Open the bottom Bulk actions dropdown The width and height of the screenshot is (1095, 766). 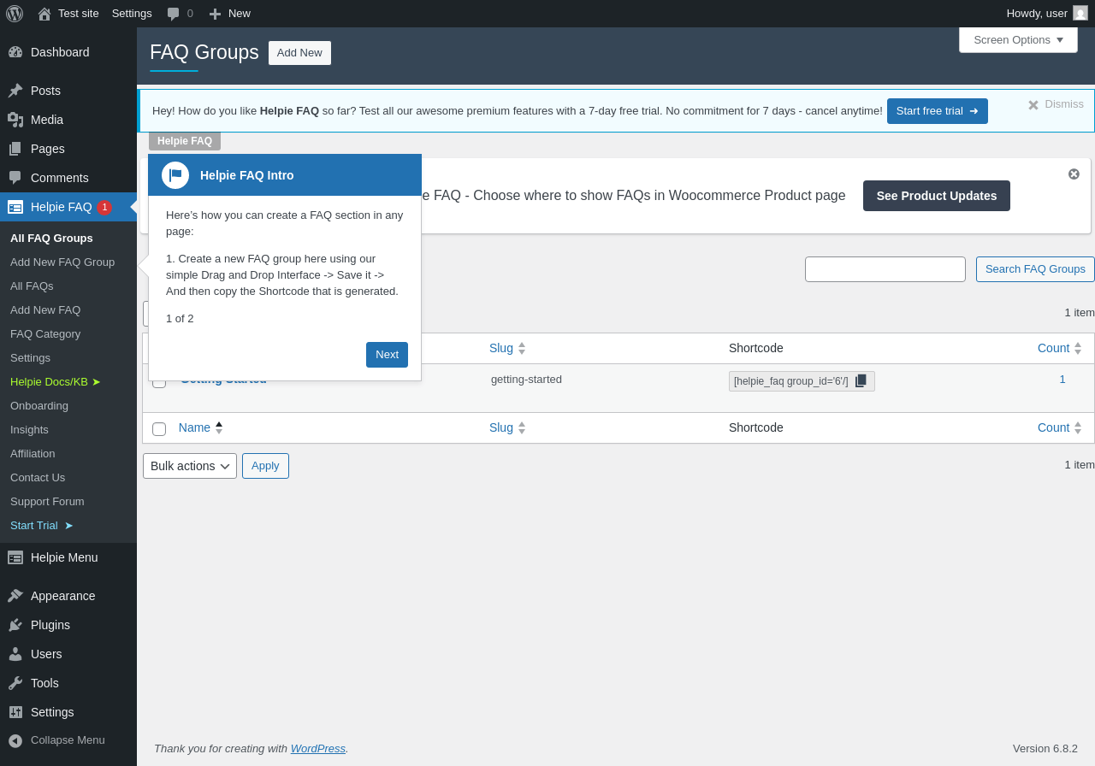coord(190,466)
